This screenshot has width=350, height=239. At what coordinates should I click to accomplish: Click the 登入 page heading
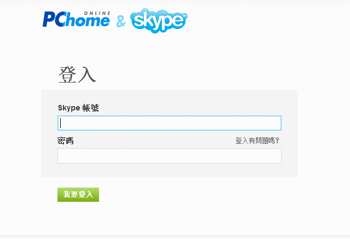coord(77,74)
